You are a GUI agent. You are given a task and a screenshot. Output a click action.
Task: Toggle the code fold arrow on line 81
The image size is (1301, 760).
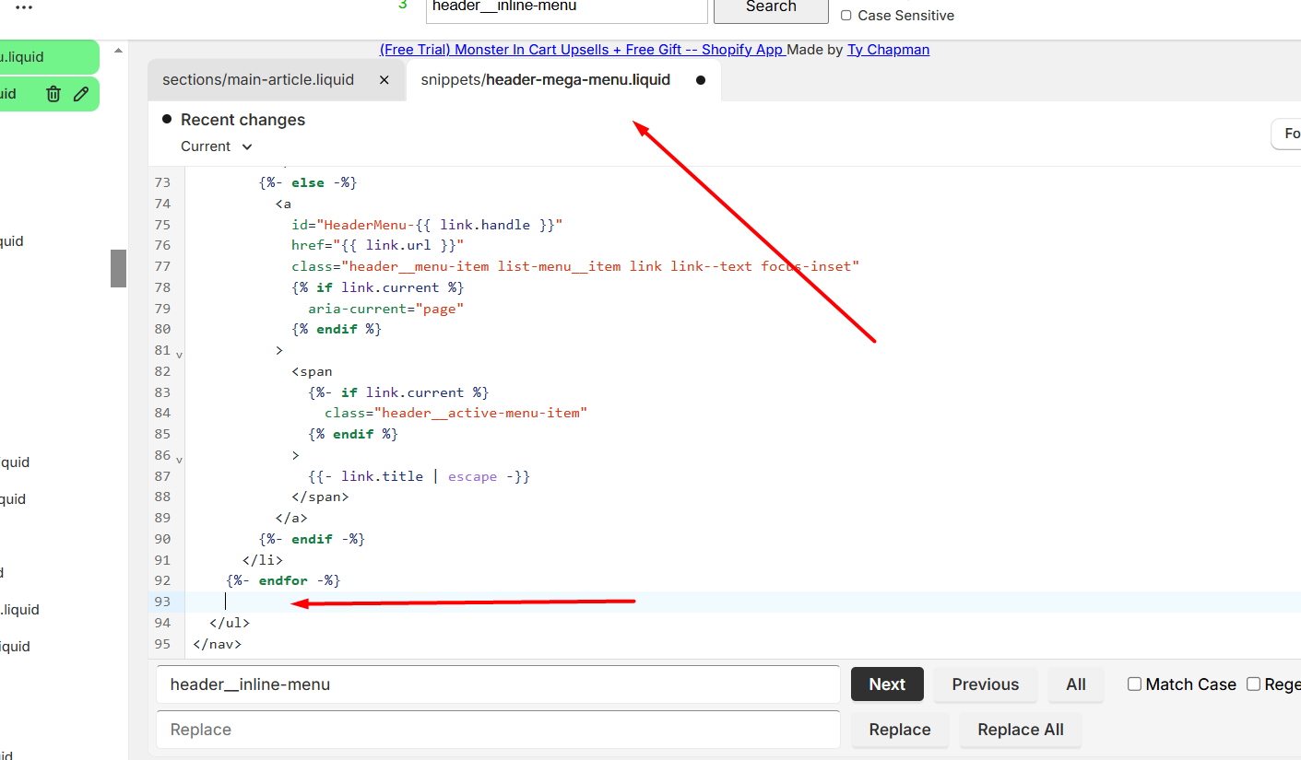179,354
